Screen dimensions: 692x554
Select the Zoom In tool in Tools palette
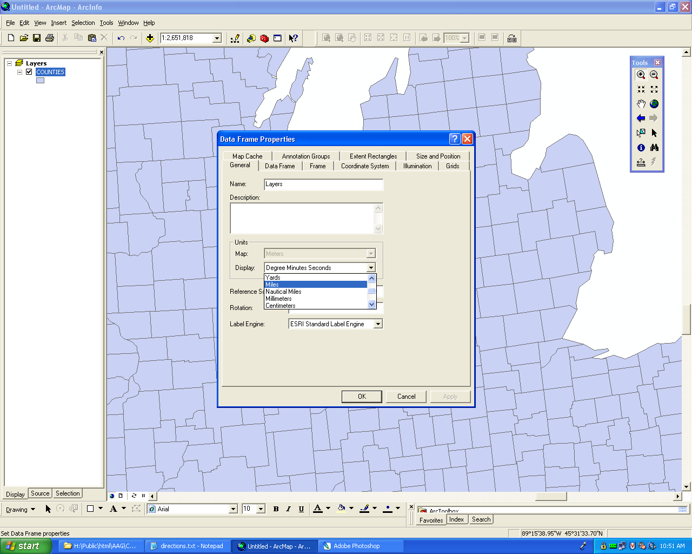pyautogui.click(x=641, y=75)
